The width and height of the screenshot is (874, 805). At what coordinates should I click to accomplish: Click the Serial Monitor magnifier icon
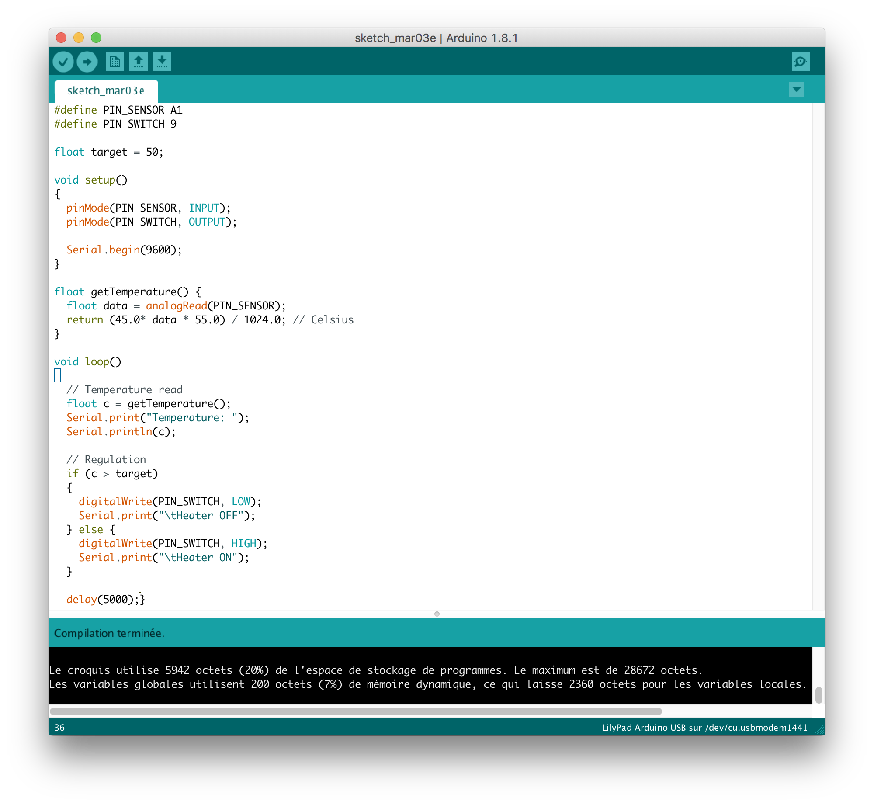pyautogui.click(x=801, y=61)
